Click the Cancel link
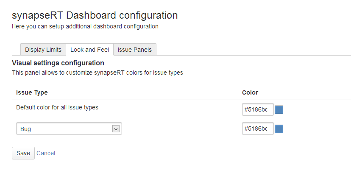Screen dimensions: 351x176 tap(46, 153)
